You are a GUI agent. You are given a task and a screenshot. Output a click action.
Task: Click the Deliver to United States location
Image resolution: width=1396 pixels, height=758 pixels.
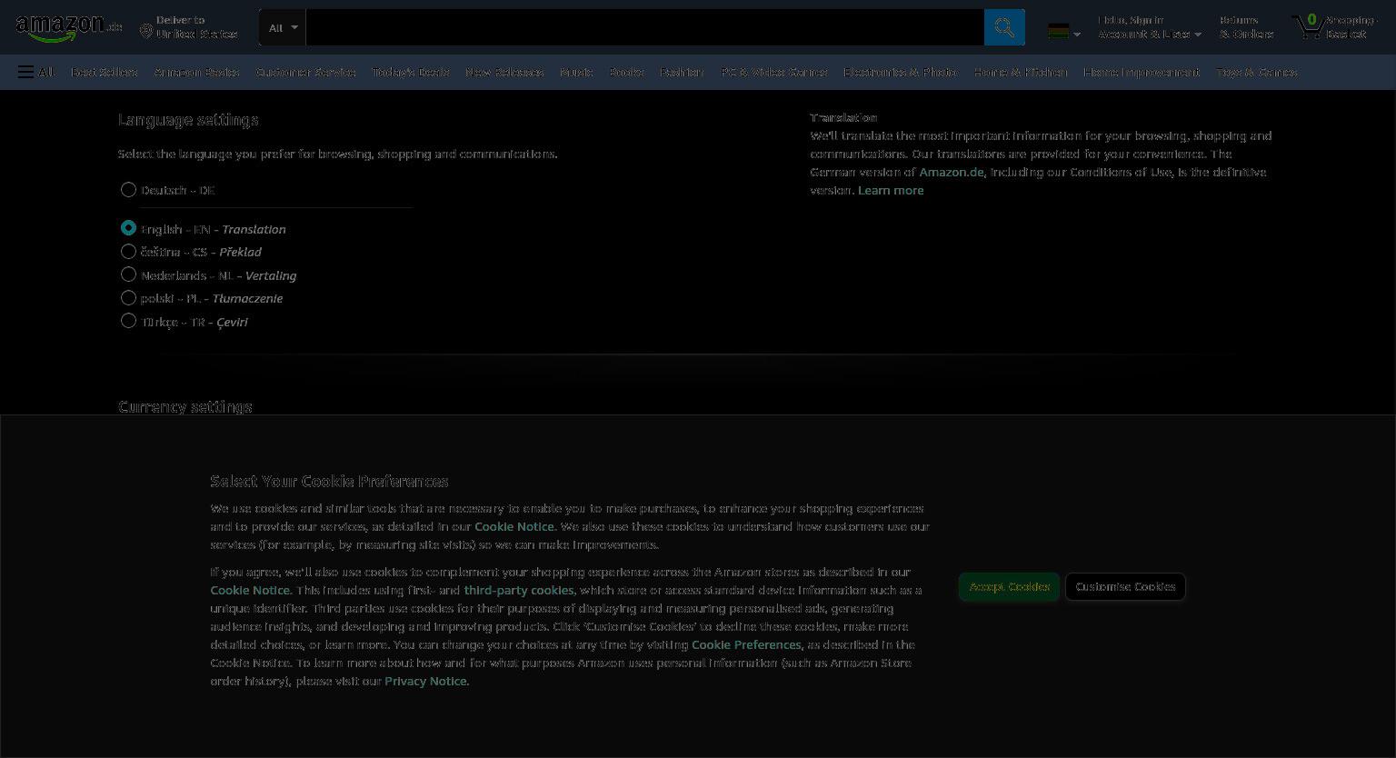pyautogui.click(x=189, y=27)
